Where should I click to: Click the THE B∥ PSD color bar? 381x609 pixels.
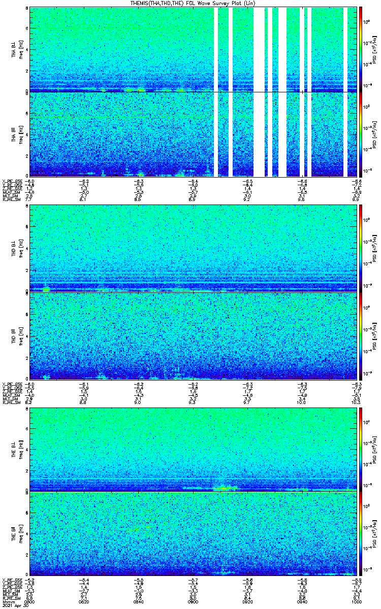coord(361,533)
